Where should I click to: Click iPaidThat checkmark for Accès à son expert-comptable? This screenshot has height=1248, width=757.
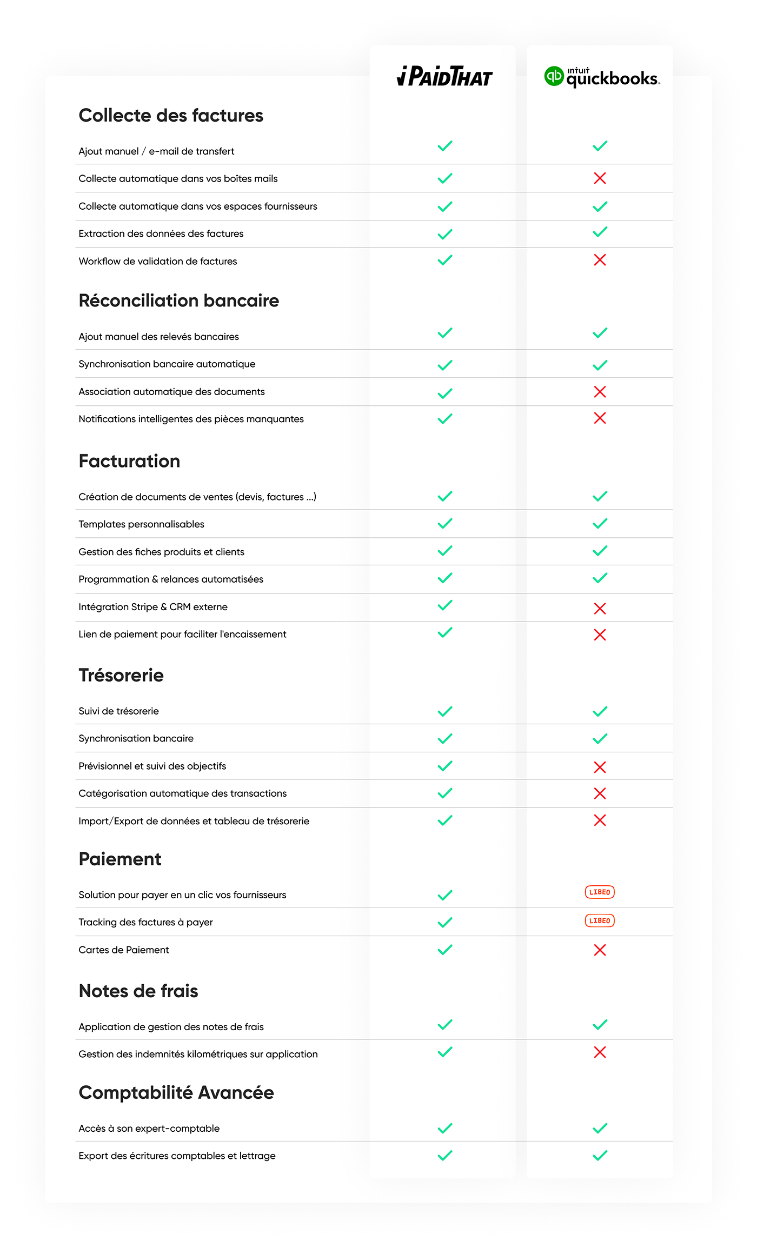click(445, 1128)
